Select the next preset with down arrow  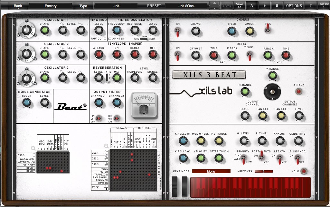(x=214, y=8)
